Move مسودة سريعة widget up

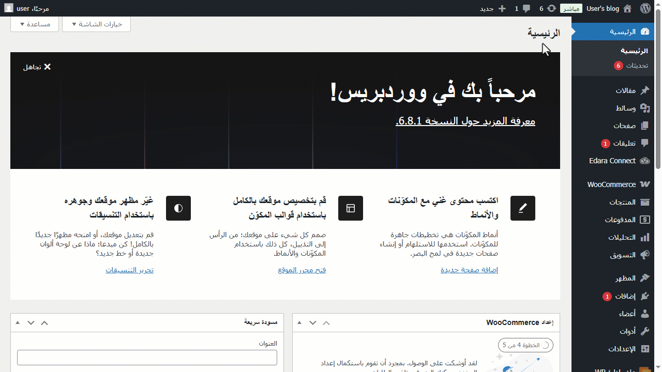44,322
